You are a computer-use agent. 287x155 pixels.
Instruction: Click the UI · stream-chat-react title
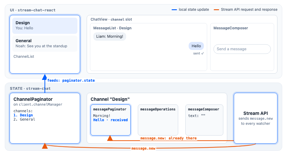tap(33, 10)
